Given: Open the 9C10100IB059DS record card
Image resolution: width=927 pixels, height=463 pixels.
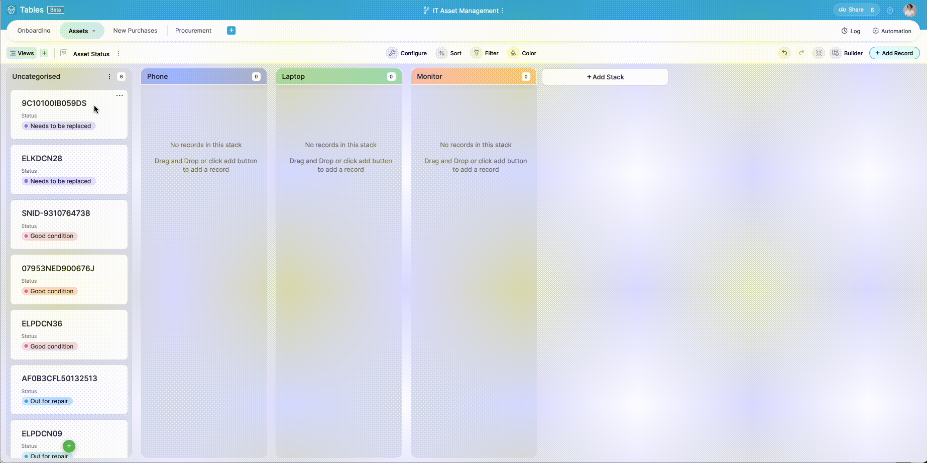Looking at the screenshot, I should (69, 114).
